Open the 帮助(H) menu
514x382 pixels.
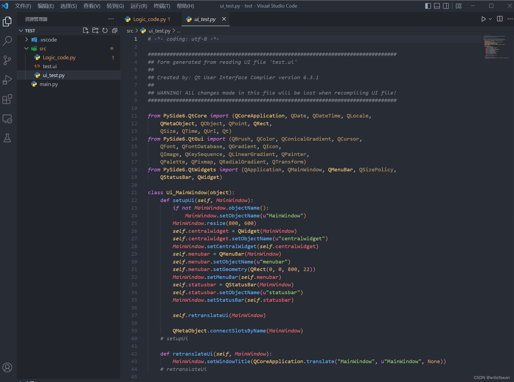185,6
